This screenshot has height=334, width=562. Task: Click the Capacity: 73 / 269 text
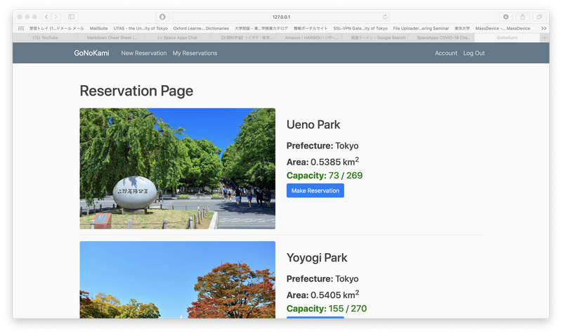(325, 175)
